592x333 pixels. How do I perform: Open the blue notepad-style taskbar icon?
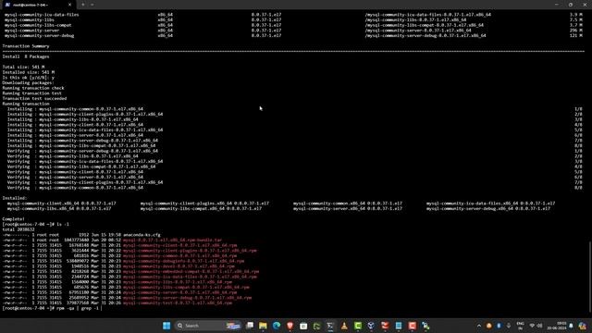[x=399, y=326]
